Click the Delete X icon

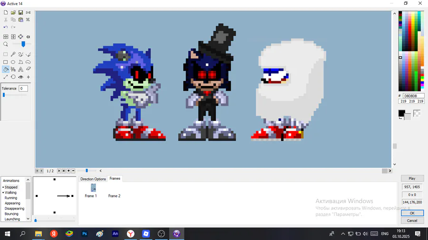pyautogui.click(x=28, y=19)
